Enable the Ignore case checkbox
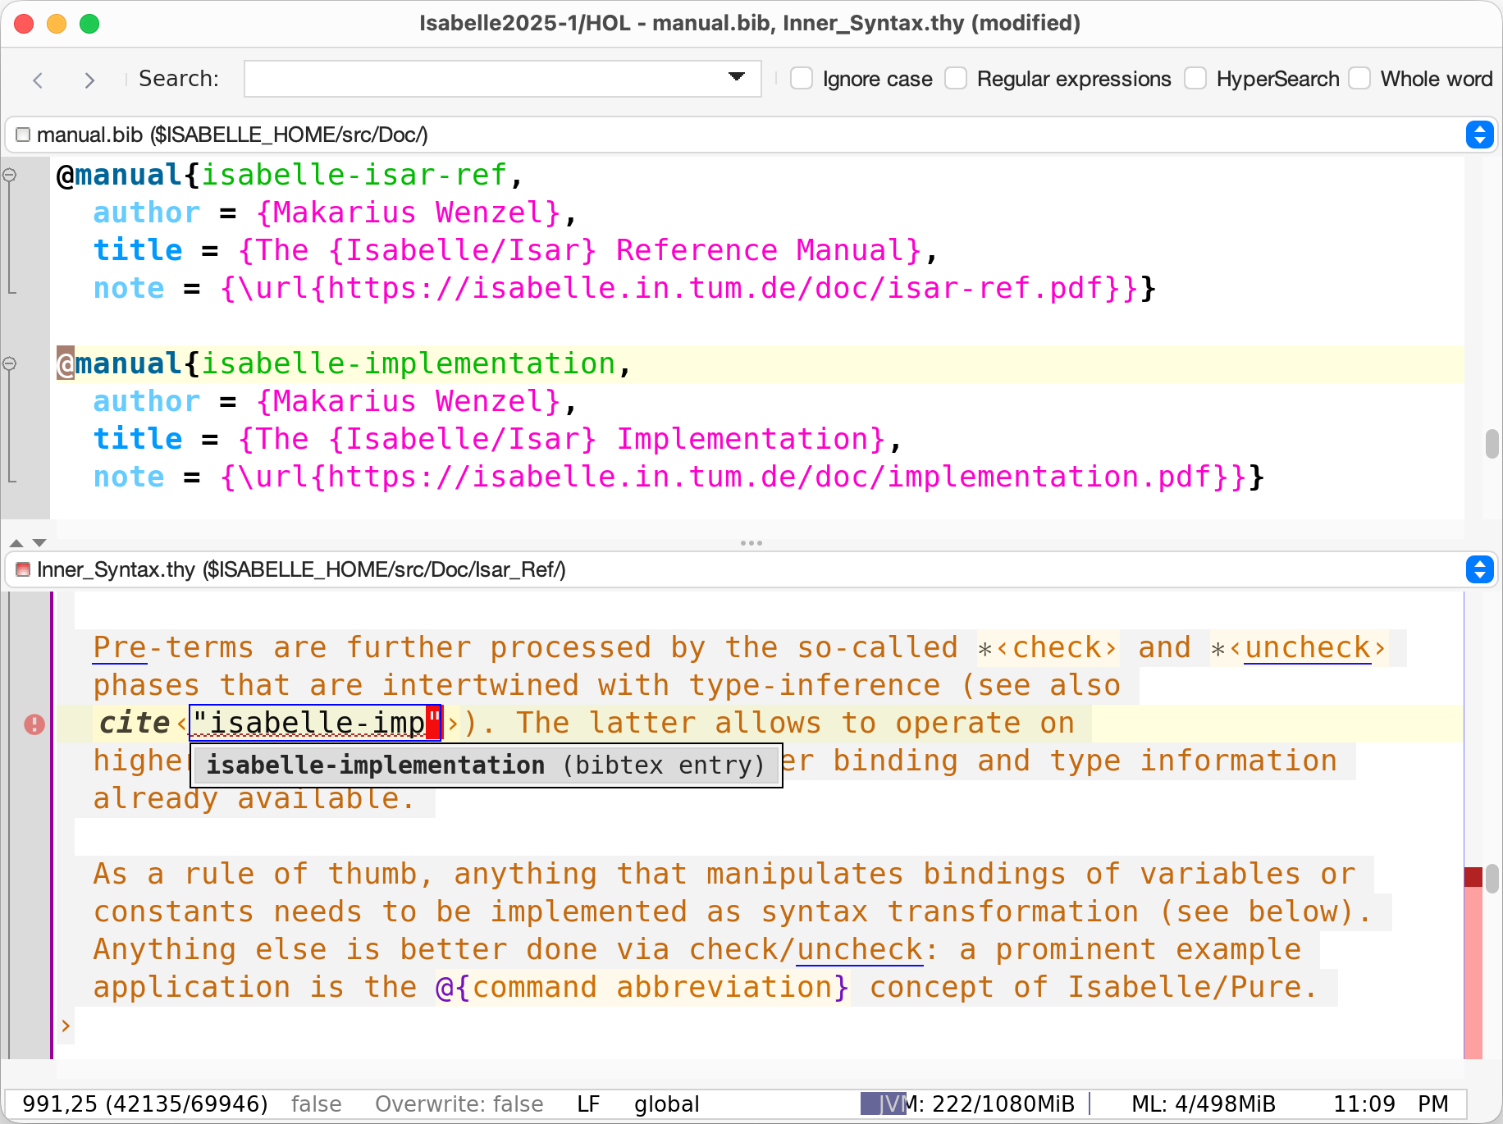Screen dimensions: 1503x1124 click(x=802, y=79)
